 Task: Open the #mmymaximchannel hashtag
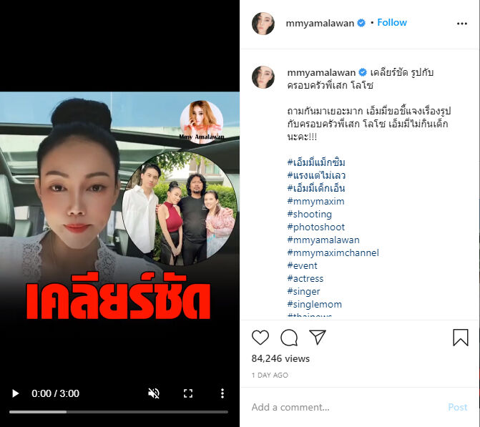click(333, 252)
